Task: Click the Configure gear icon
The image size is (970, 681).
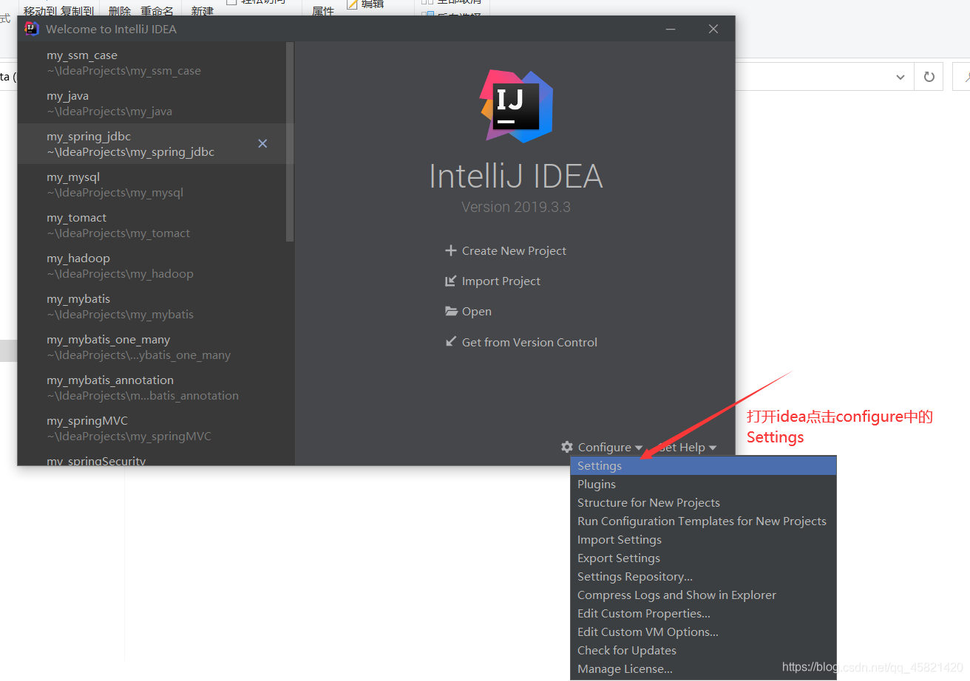Action: (567, 447)
